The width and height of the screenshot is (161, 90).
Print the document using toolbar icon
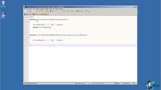(x=37, y=11)
